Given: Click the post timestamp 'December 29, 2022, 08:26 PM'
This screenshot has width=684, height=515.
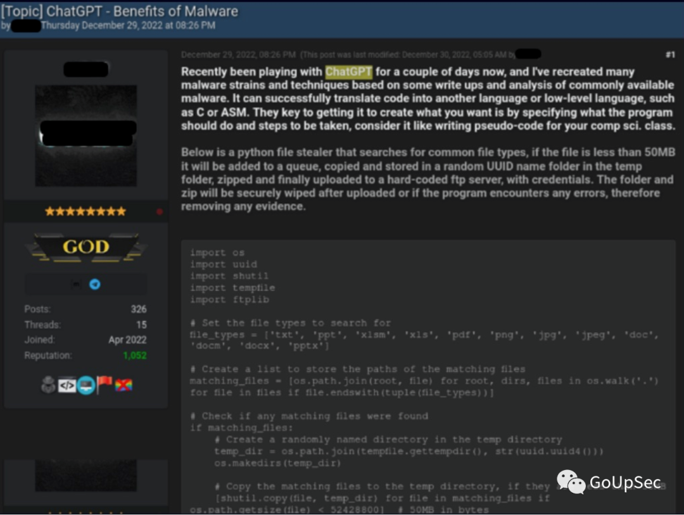Looking at the screenshot, I should click(x=238, y=55).
